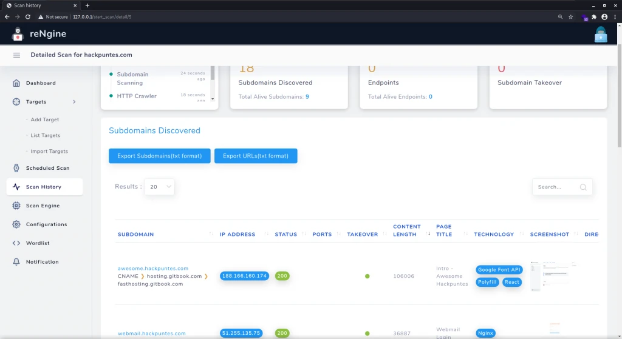Open Scan Engine menu item
Screen dimensions: 622x339
44,206
